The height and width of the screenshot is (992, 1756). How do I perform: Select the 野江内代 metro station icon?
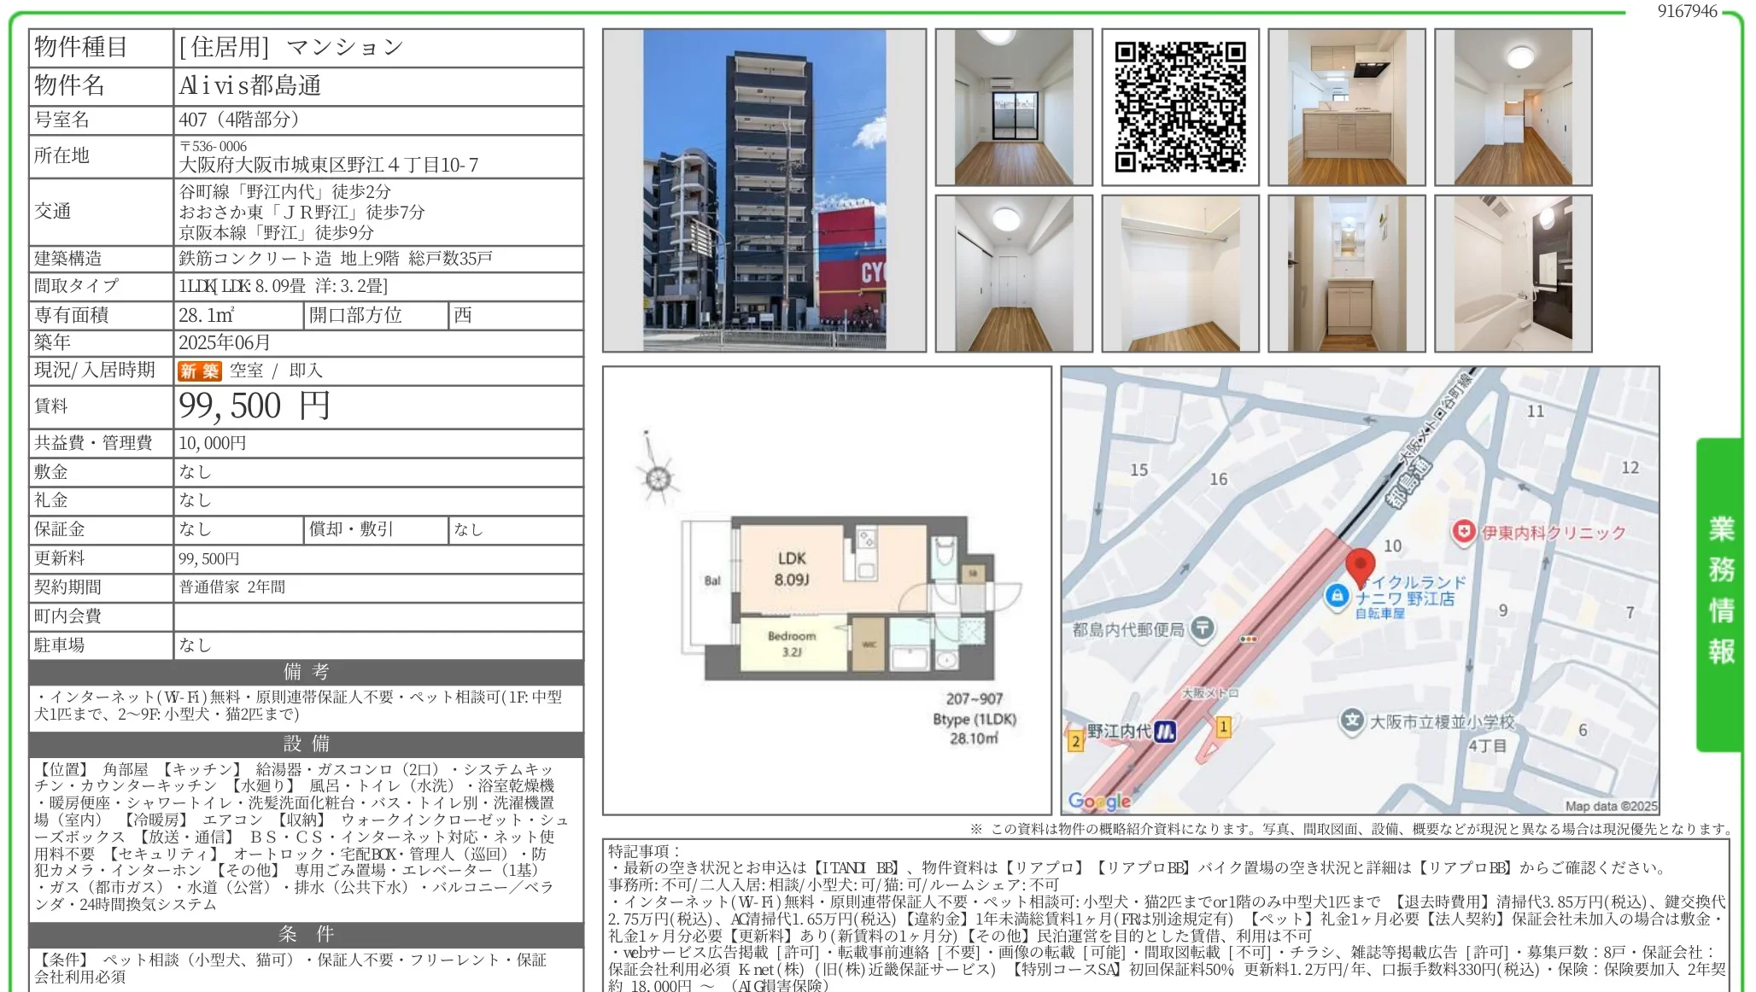[x=1163, y=732]
